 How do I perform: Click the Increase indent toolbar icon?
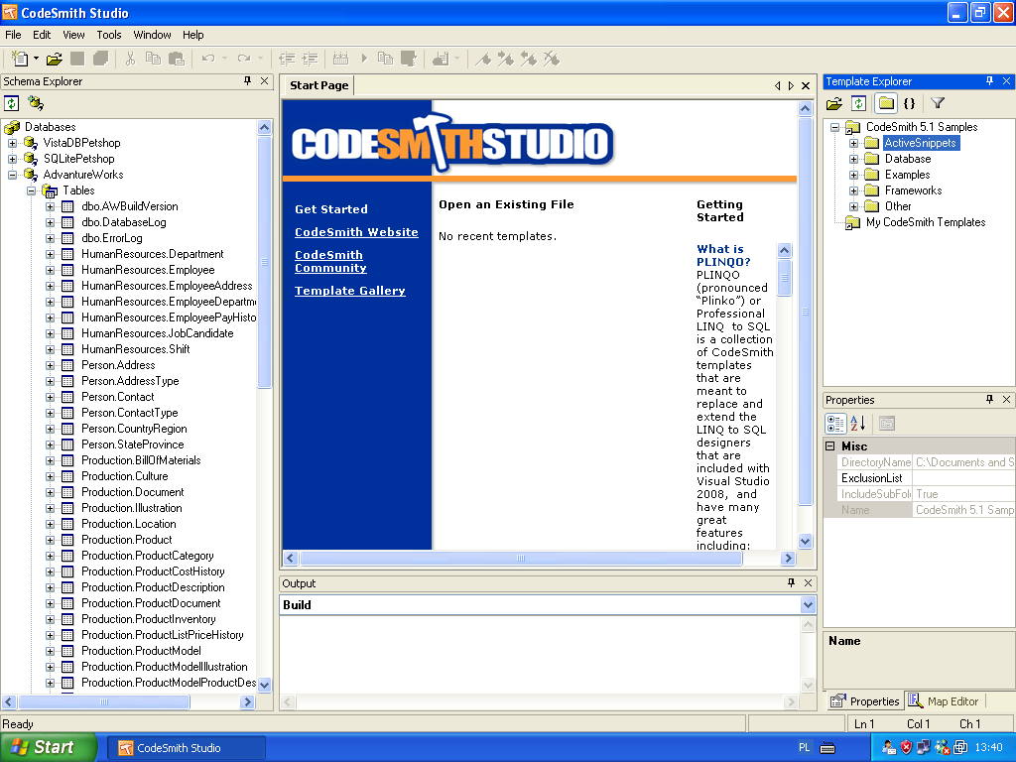[x=311, y=59]
